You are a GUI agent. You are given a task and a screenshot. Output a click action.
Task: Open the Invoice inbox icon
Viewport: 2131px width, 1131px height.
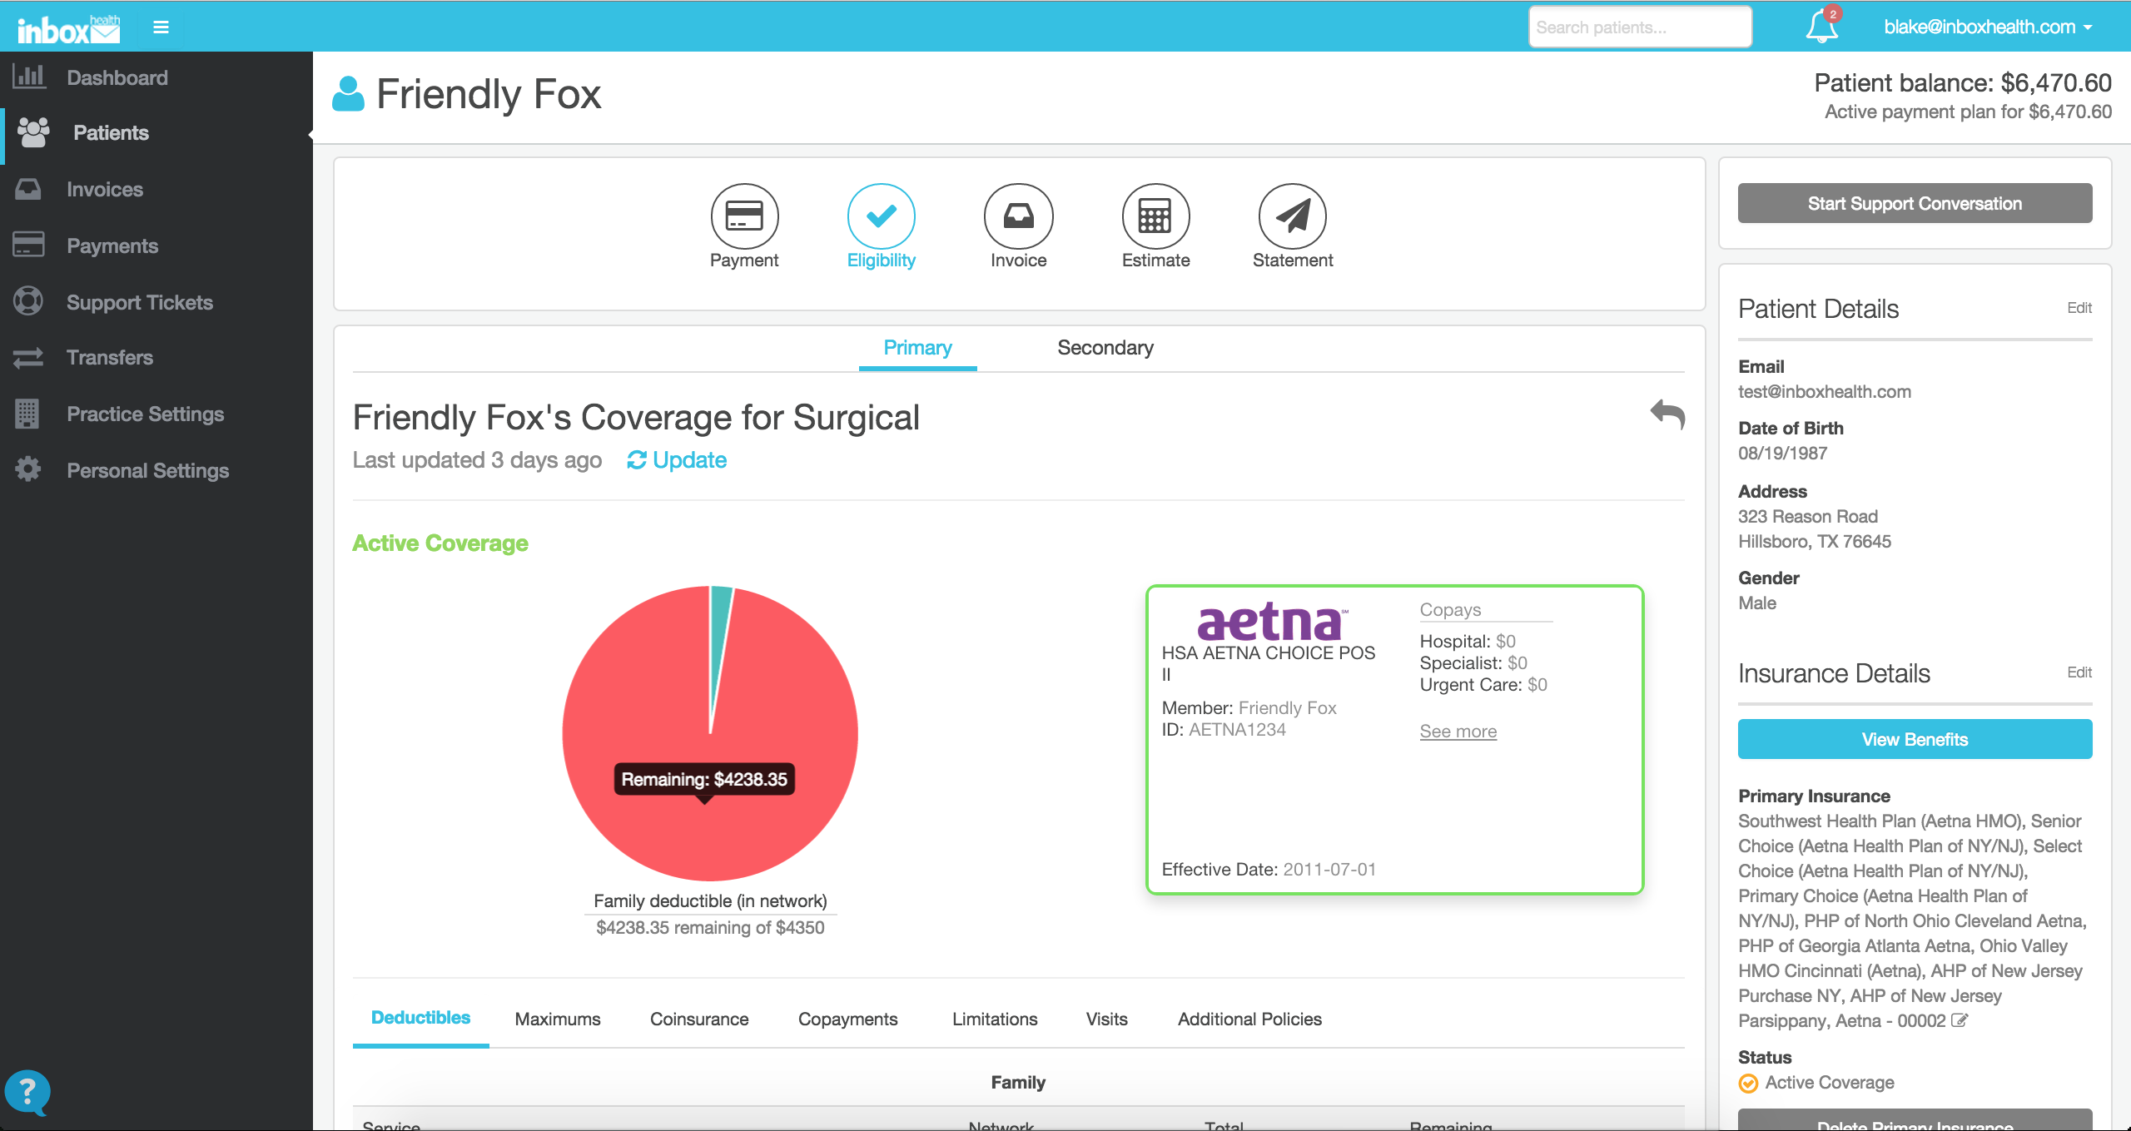pos(1017,218)
